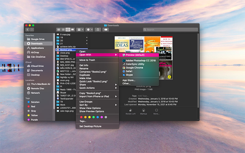Switch to icon view in toolbar

58,30
